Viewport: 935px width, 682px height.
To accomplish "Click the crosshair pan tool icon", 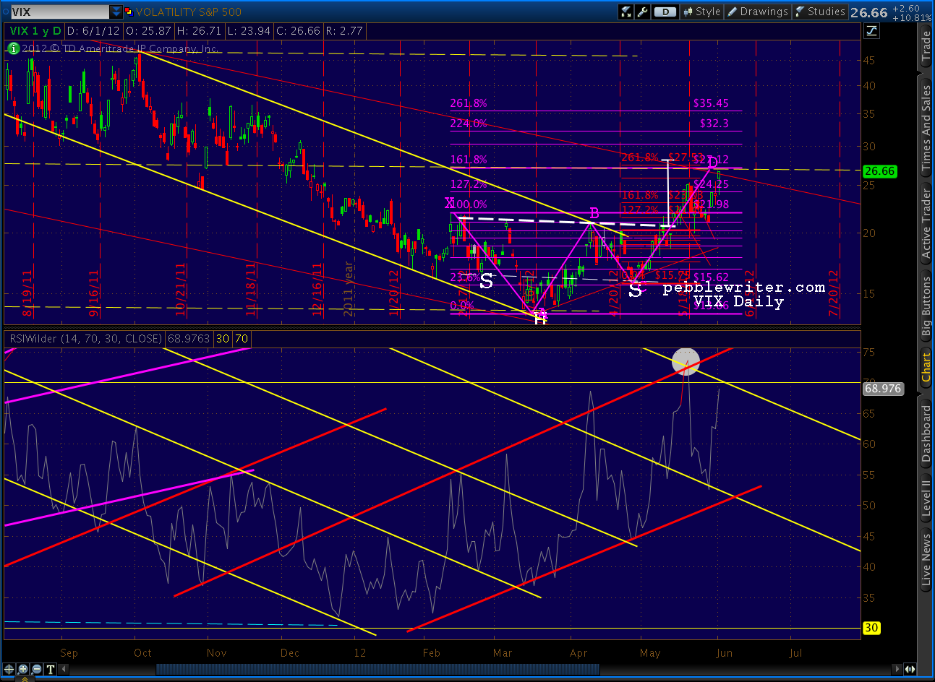I will (x=9, y=670).
